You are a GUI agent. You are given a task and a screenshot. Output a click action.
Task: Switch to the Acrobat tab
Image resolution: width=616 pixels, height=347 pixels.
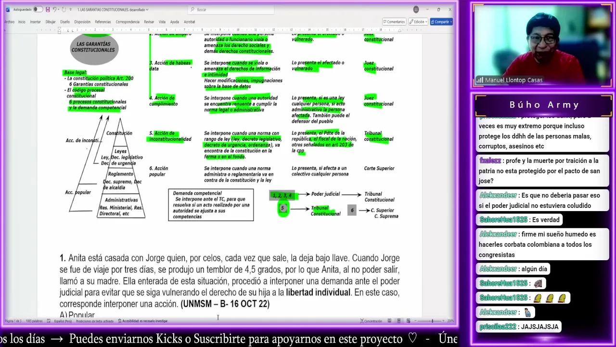190,22
